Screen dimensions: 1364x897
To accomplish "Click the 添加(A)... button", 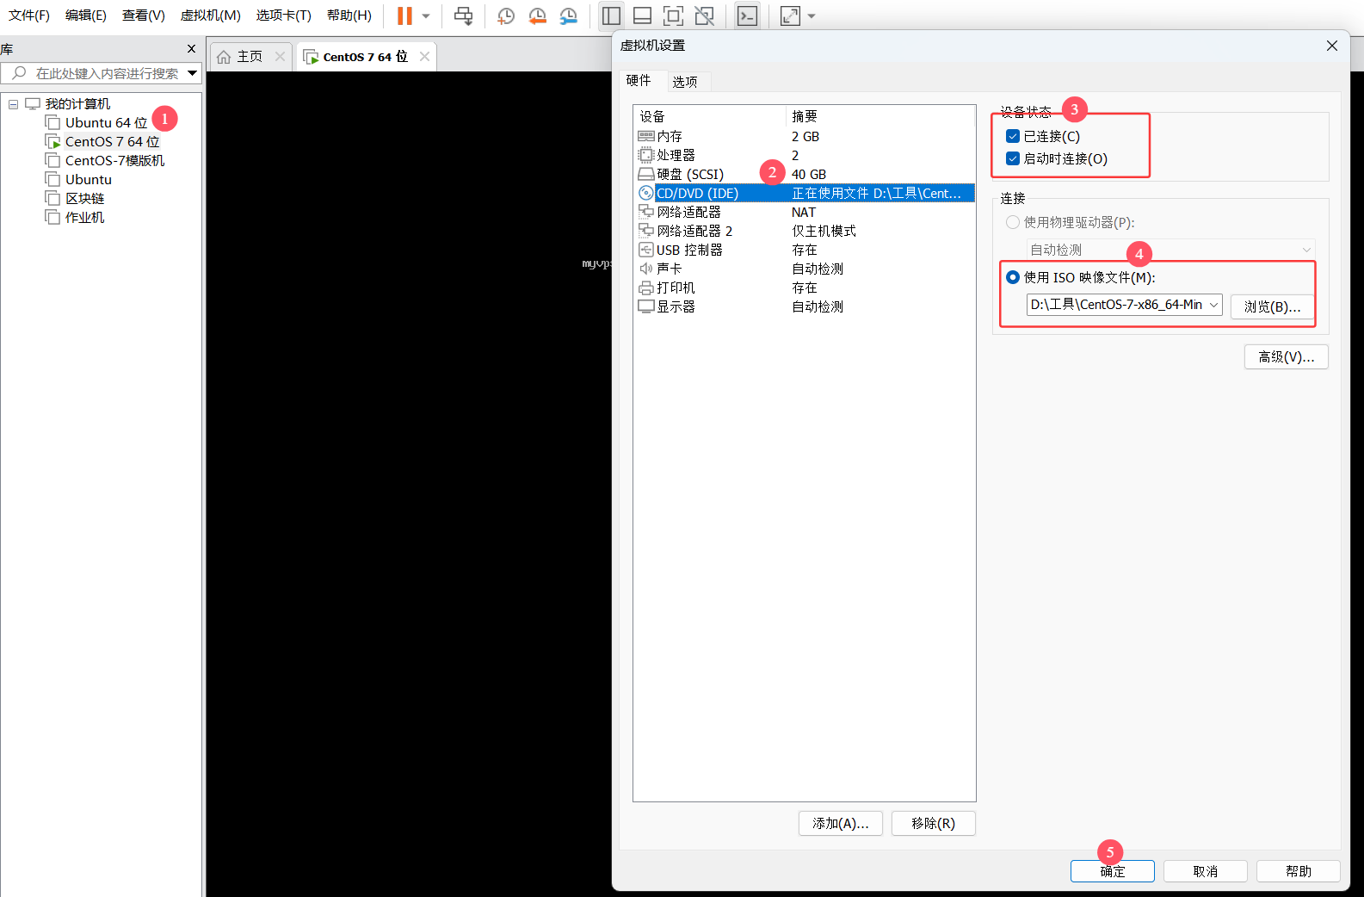I will 841,823.
